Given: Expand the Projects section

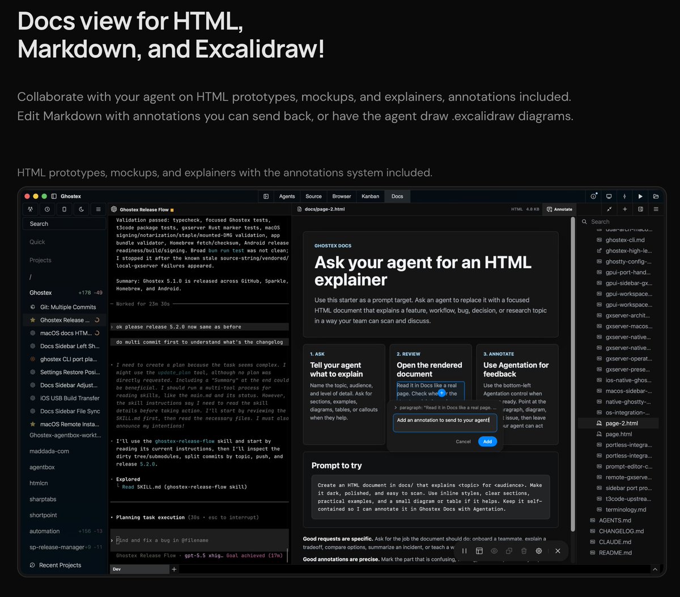Looking at the screenshot, I should [40, 260].
